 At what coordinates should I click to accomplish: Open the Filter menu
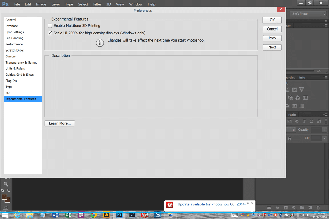pos(97,4)
